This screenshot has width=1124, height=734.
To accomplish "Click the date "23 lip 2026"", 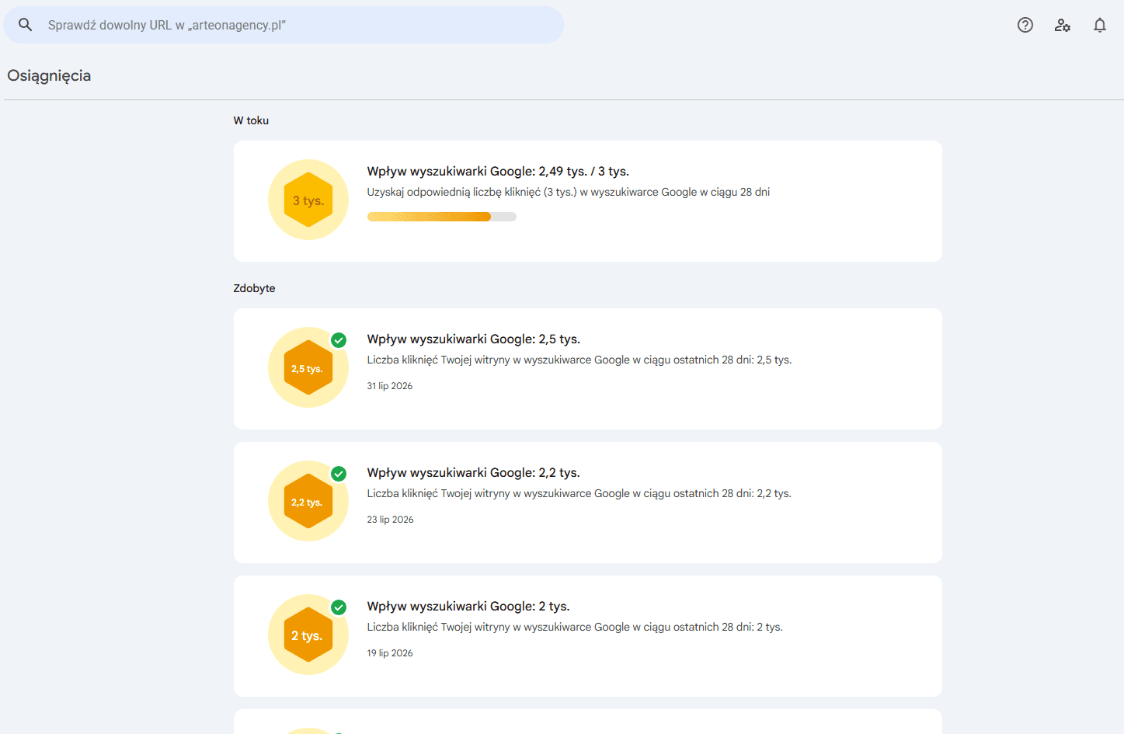I will pos(391,520).
